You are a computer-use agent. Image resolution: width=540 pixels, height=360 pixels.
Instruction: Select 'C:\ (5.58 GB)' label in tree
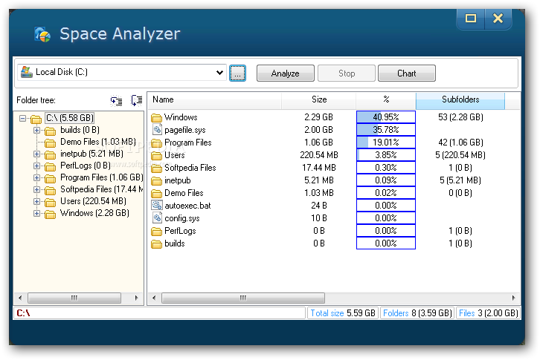click(70, 118)
